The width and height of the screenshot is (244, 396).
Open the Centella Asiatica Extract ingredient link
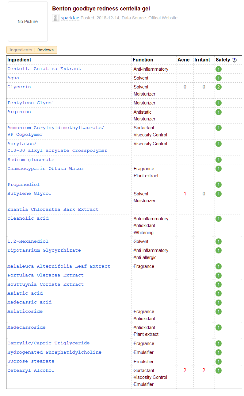point(44,69)
